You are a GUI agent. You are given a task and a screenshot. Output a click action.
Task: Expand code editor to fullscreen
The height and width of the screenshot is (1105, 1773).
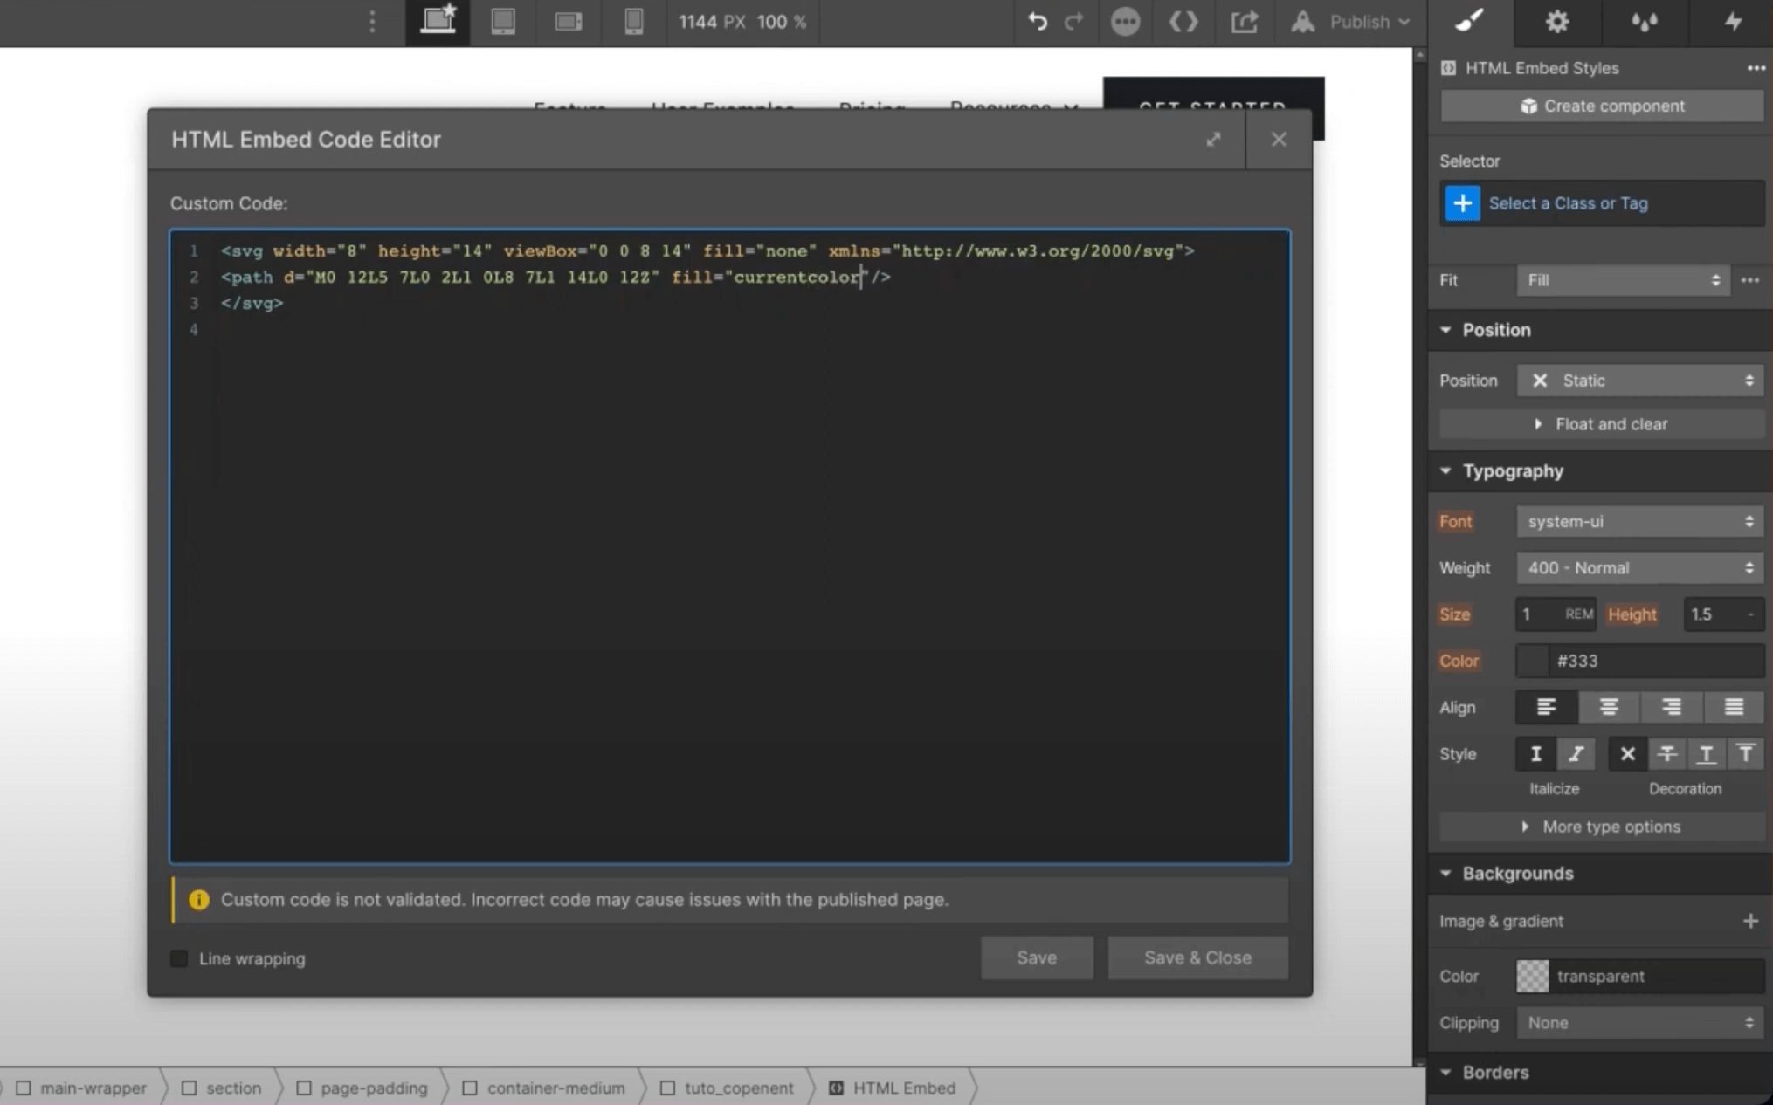point(1213,140)
